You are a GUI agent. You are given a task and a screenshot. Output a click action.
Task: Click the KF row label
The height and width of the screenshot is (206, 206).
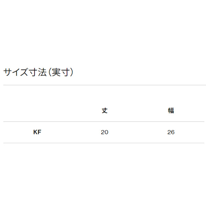click(37, 132)
